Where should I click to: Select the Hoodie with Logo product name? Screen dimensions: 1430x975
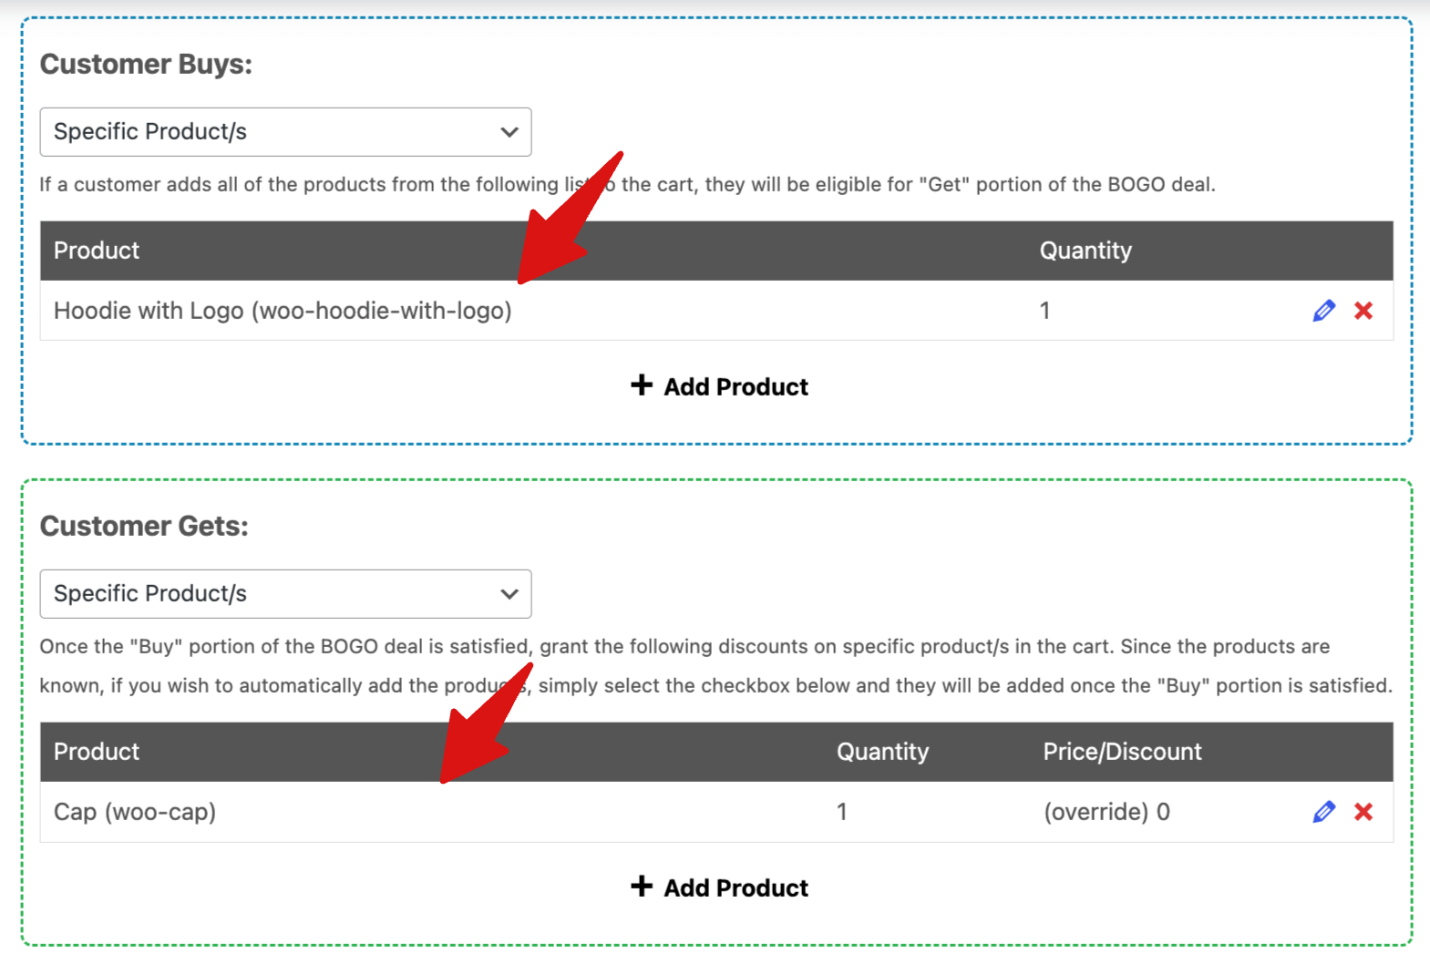[x=283, y=311]
